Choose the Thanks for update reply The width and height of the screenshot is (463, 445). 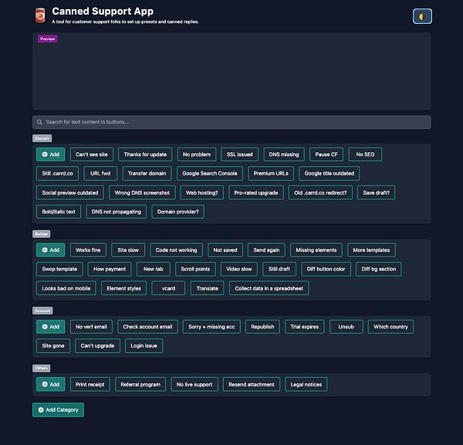point(145,155)
